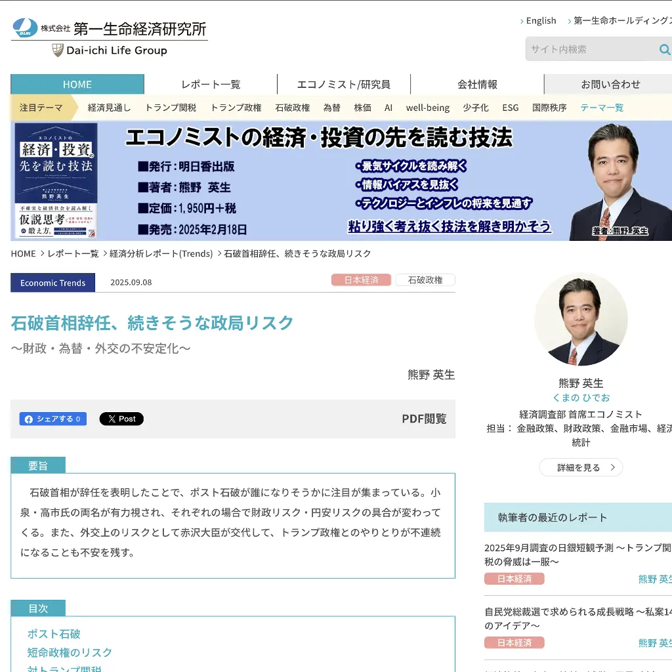Open the ポスト石破 table of contents link
Image resolution: width=672 pixels, height=672 pixels.
52,633
